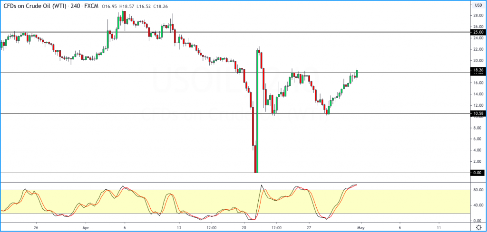Select the 240 interval label in header

pos(76,6)
